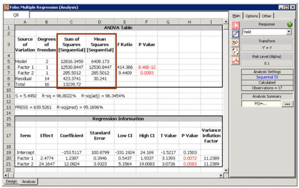Screen dimensions: 299x188
Task: Open the Design sheet tab
Action: 11,182
